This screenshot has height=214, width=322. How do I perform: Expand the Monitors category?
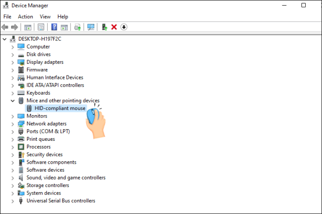(x=13, y=117)
